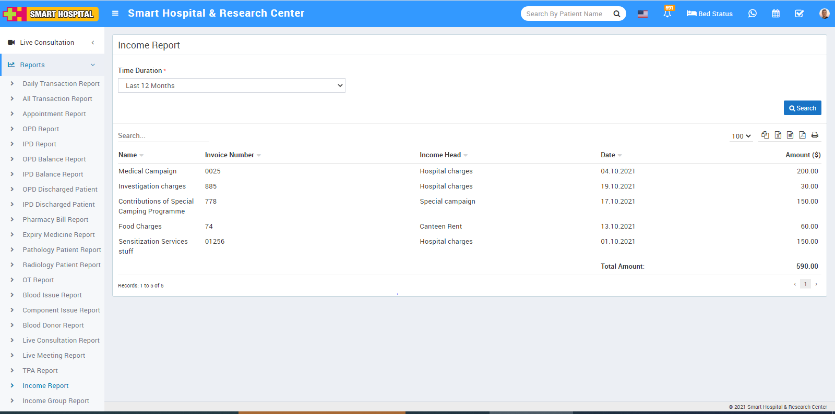This screenshot has height=414, width=835.
Task: Copy the income table to clipboard
Action: tap(765, 135)
